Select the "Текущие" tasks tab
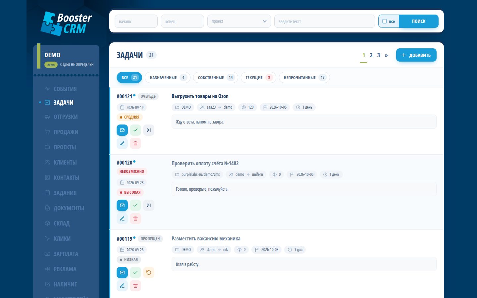 [x=258, y=77]
